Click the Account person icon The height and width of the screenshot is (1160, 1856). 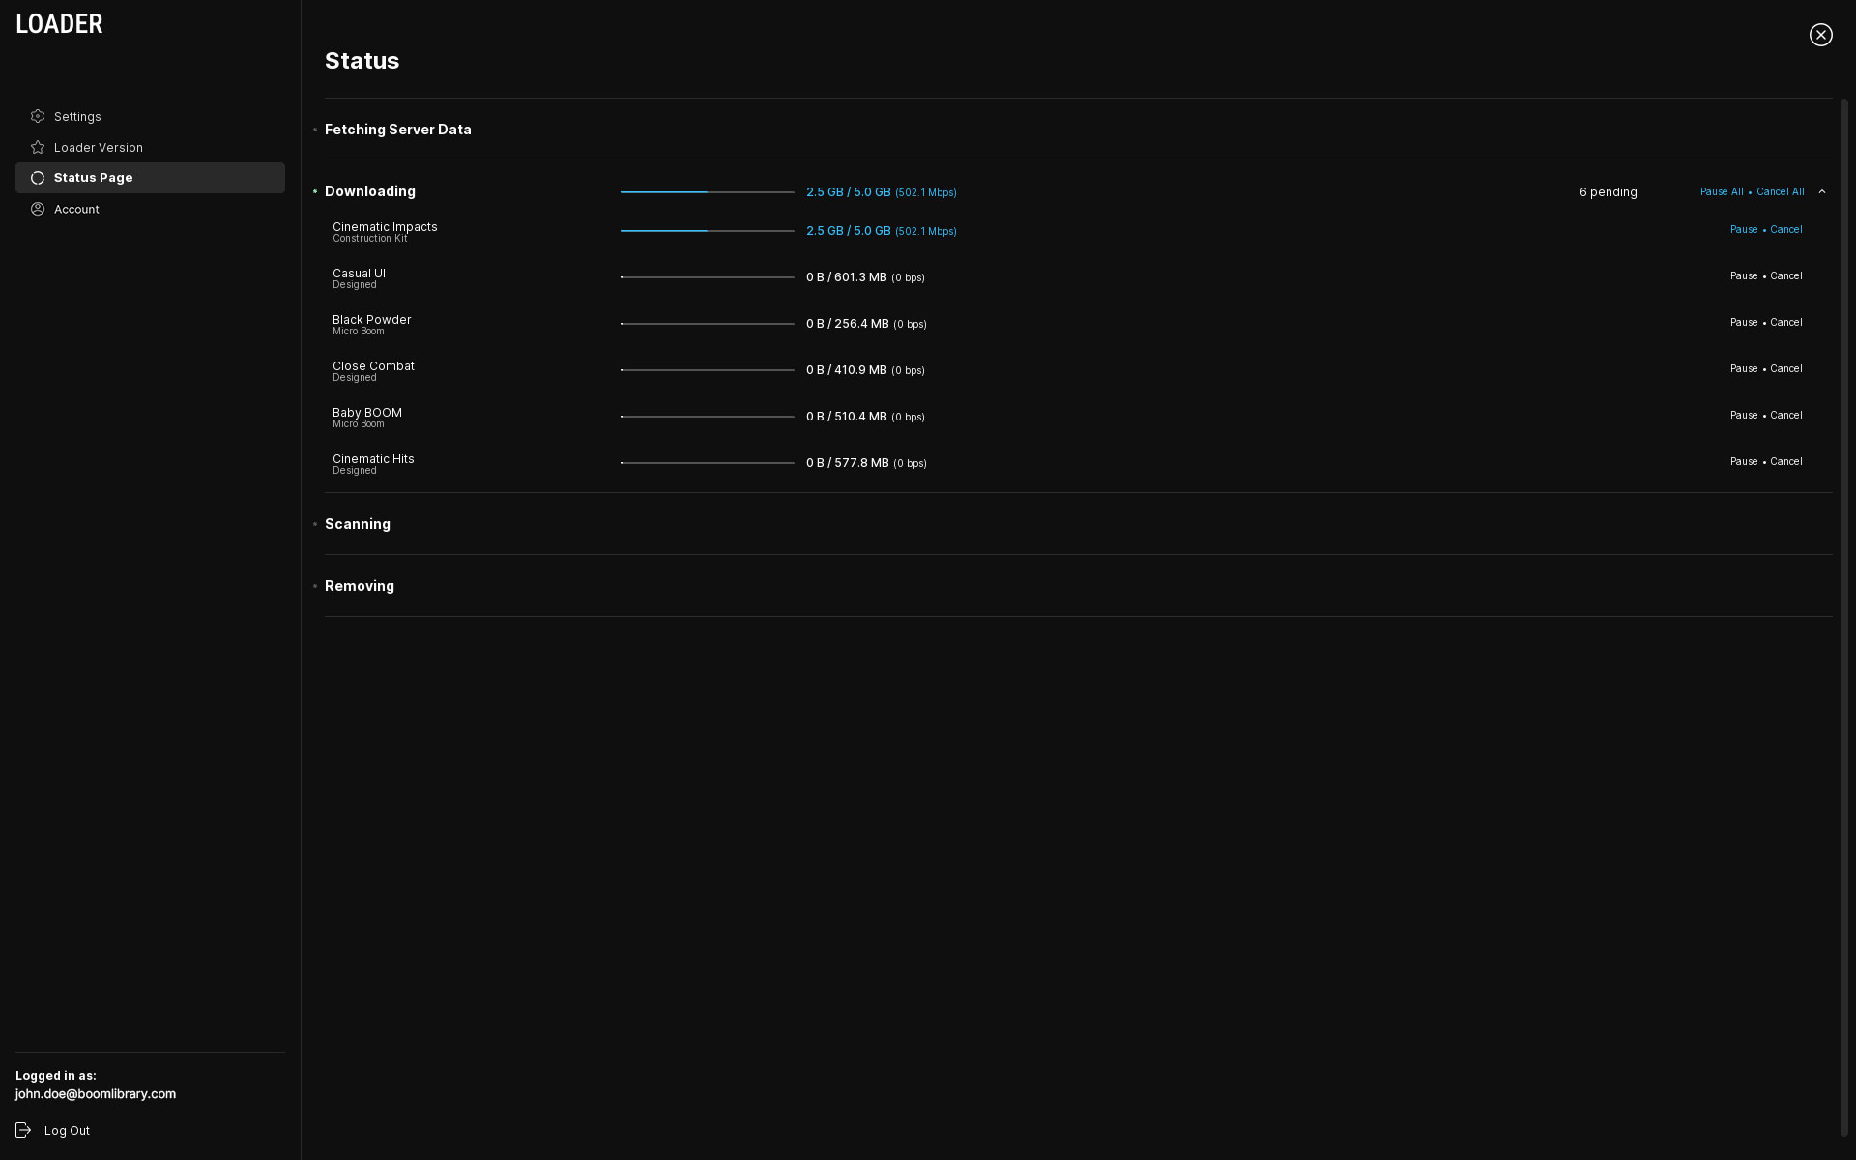click(38, 209)
